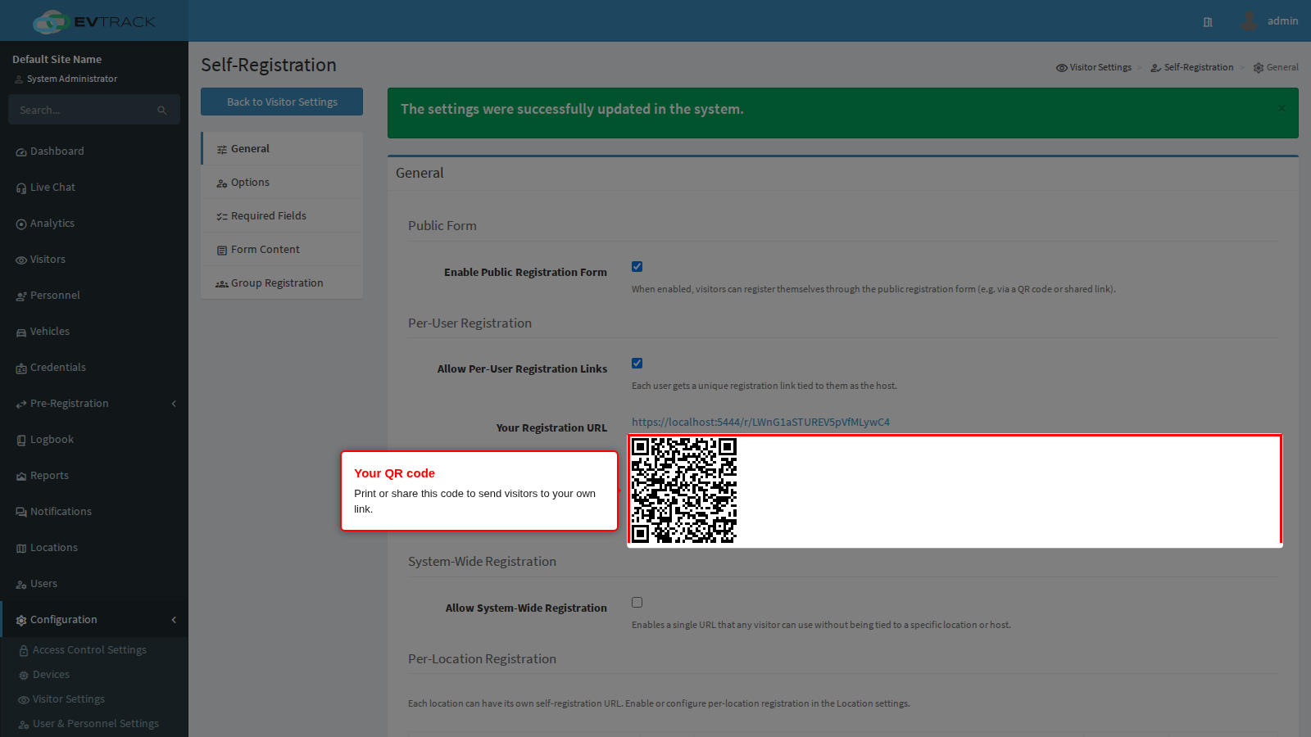Click the Logbook icon

(21, 441)
